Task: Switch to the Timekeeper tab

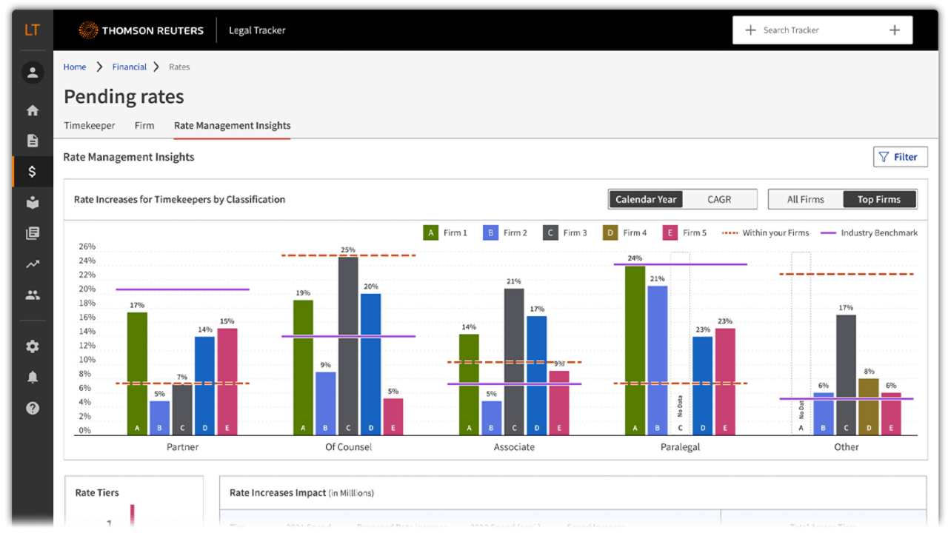Action: click(90, 126)
